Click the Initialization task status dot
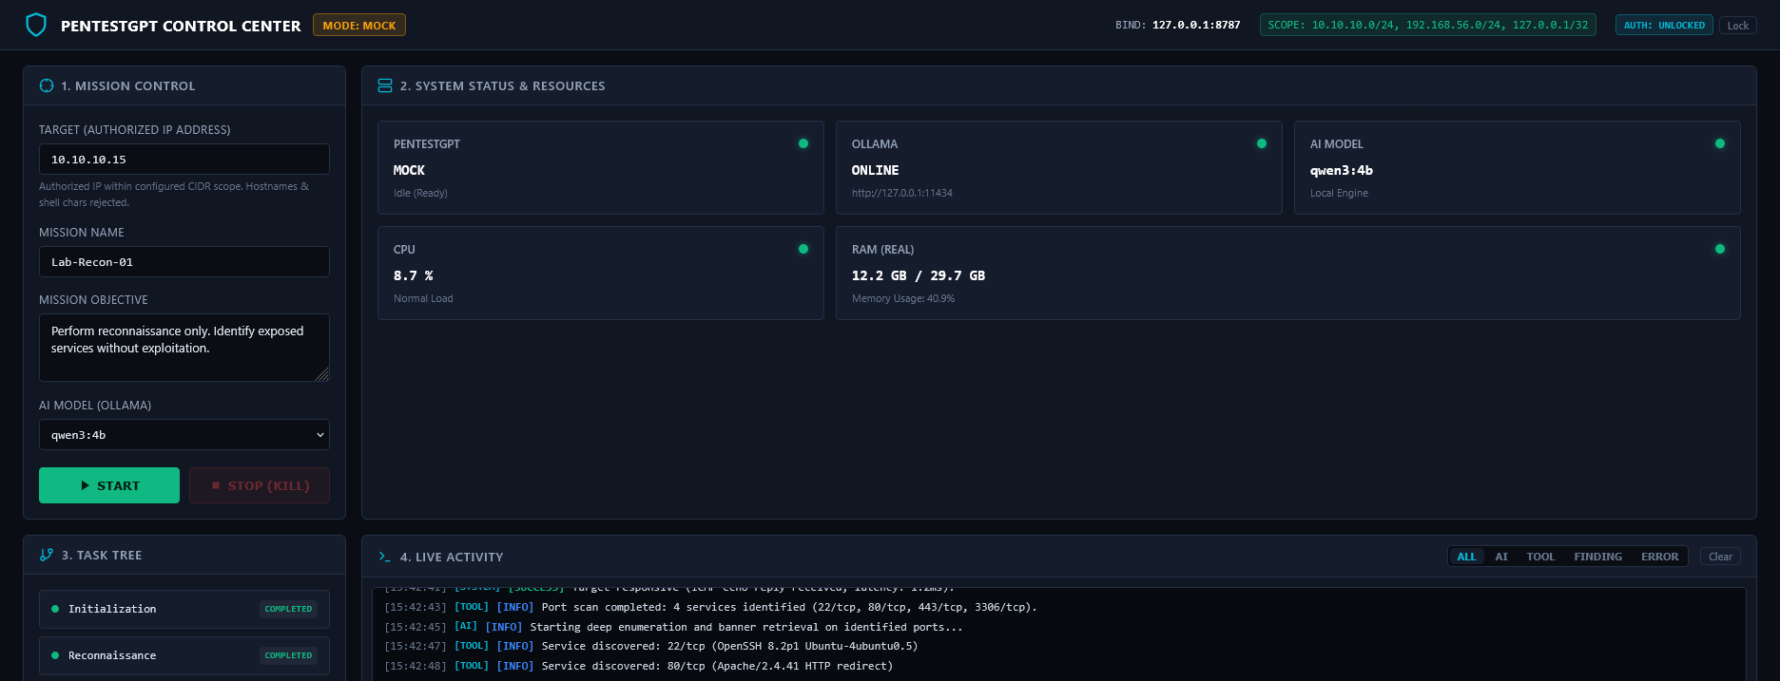Image resolution: width=1780 pixels, height=681 pixels. tap(55, 609)
